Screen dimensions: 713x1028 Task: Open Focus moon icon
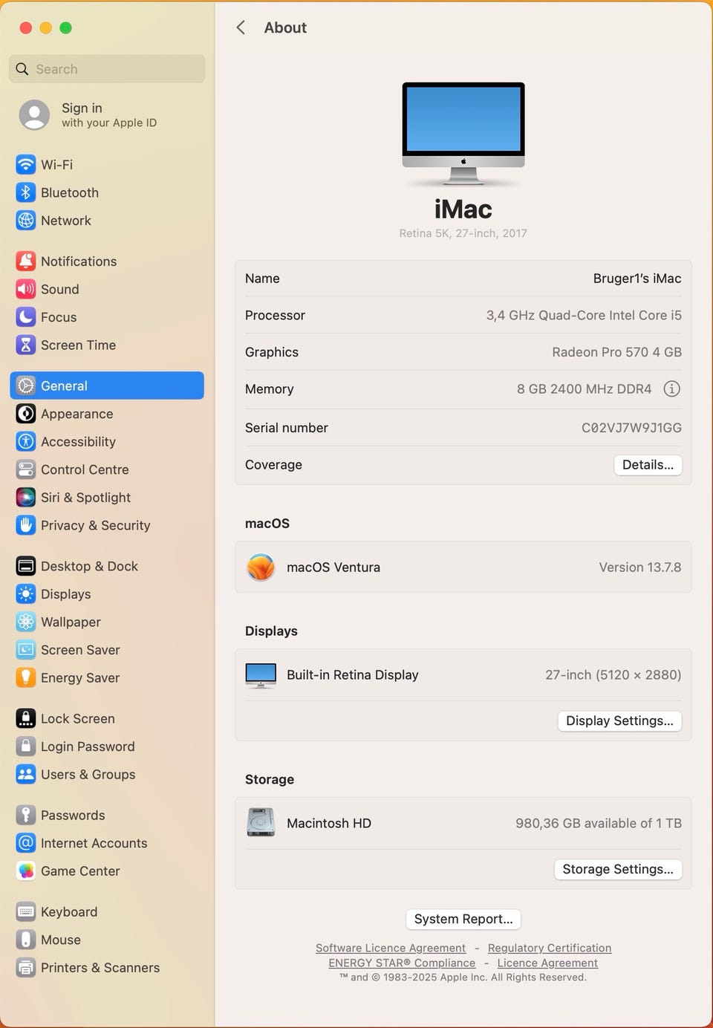pyautogui.click(x=26, y=317)
